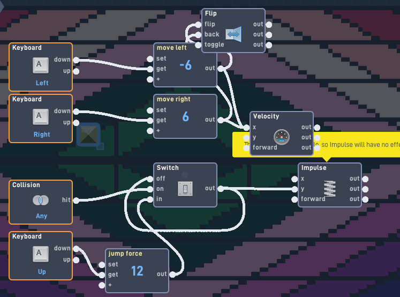Click the move left 'get' input port

[150, 69]
